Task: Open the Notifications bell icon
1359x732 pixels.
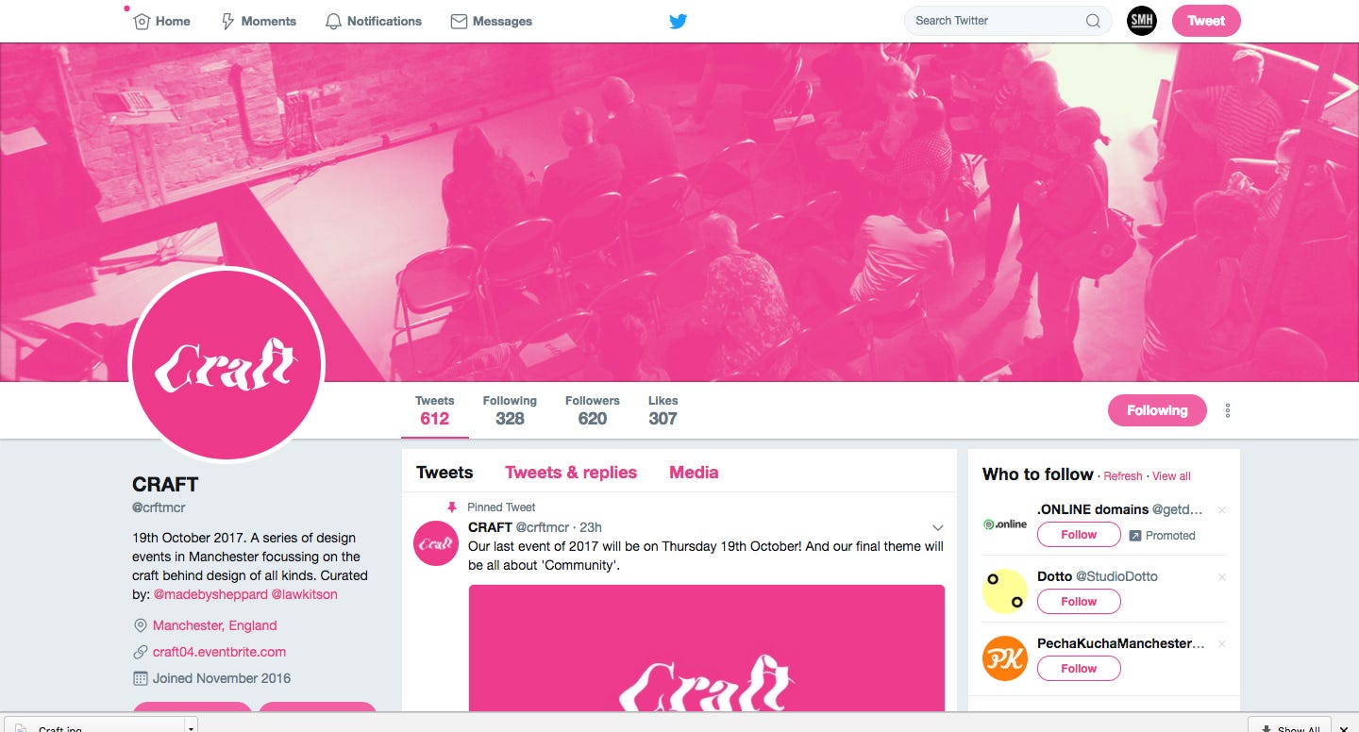Action: [x=333, y=21]
